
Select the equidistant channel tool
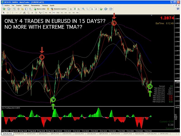24,13
